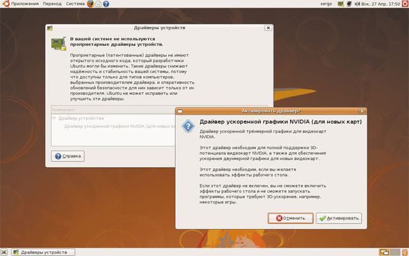Click the window menu icon of Драйверы устройств
The height and width of the screenshot is (256, 409).
pyautogui.click(x=50, y=28)
